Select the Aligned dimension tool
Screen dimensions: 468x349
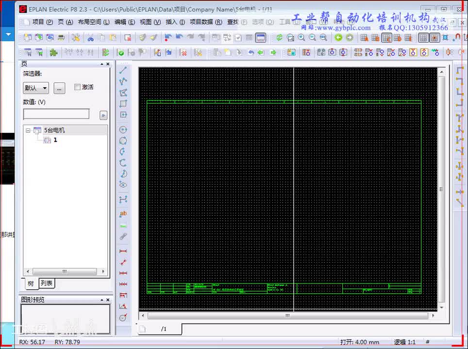click(x=123, y=262)
